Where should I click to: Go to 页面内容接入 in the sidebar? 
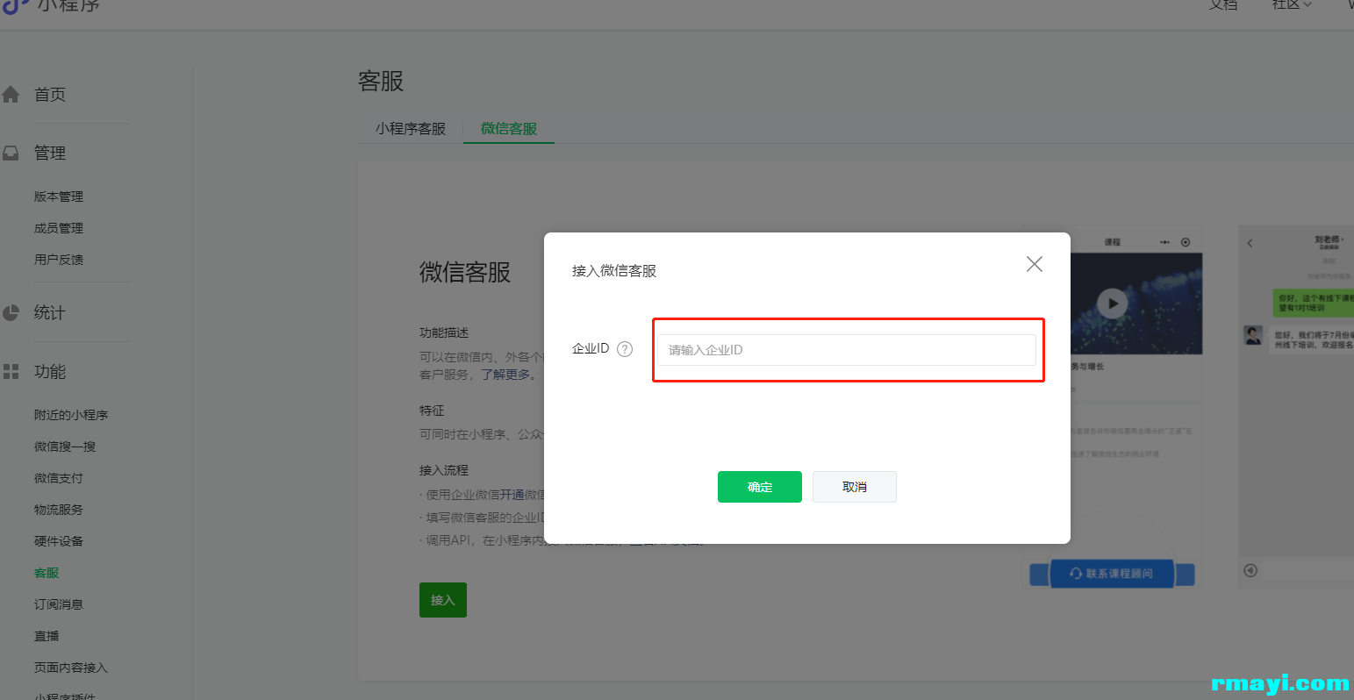tap(71, 668)
